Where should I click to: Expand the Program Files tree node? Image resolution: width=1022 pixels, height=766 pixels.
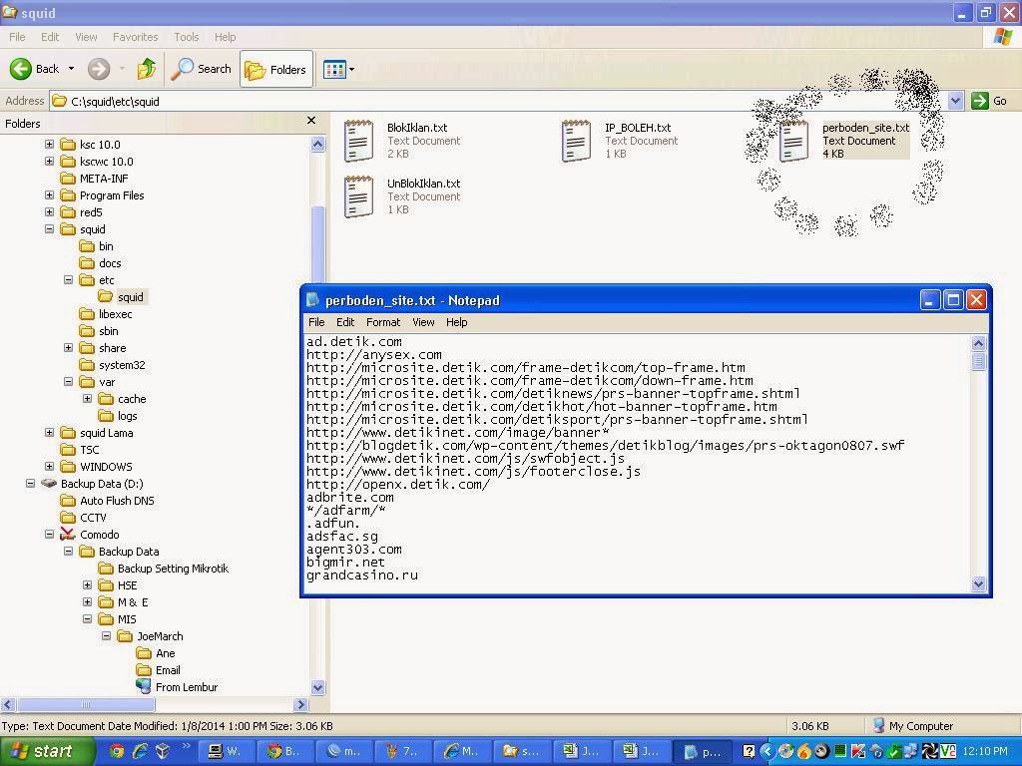click(49, 194)
